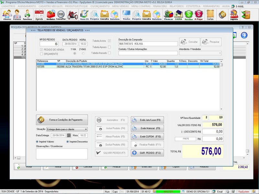This screenshot has width=259, height=194.
Task: Open the PRODUTO/ESTOQUE menu
Action: click(x=76, y=6)
